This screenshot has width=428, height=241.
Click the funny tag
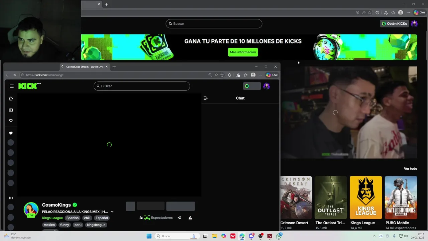pyautogui.click(x=65, y=225)
